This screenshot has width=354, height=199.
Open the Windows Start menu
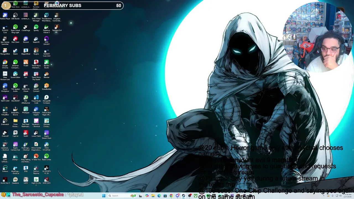point(104,196)
